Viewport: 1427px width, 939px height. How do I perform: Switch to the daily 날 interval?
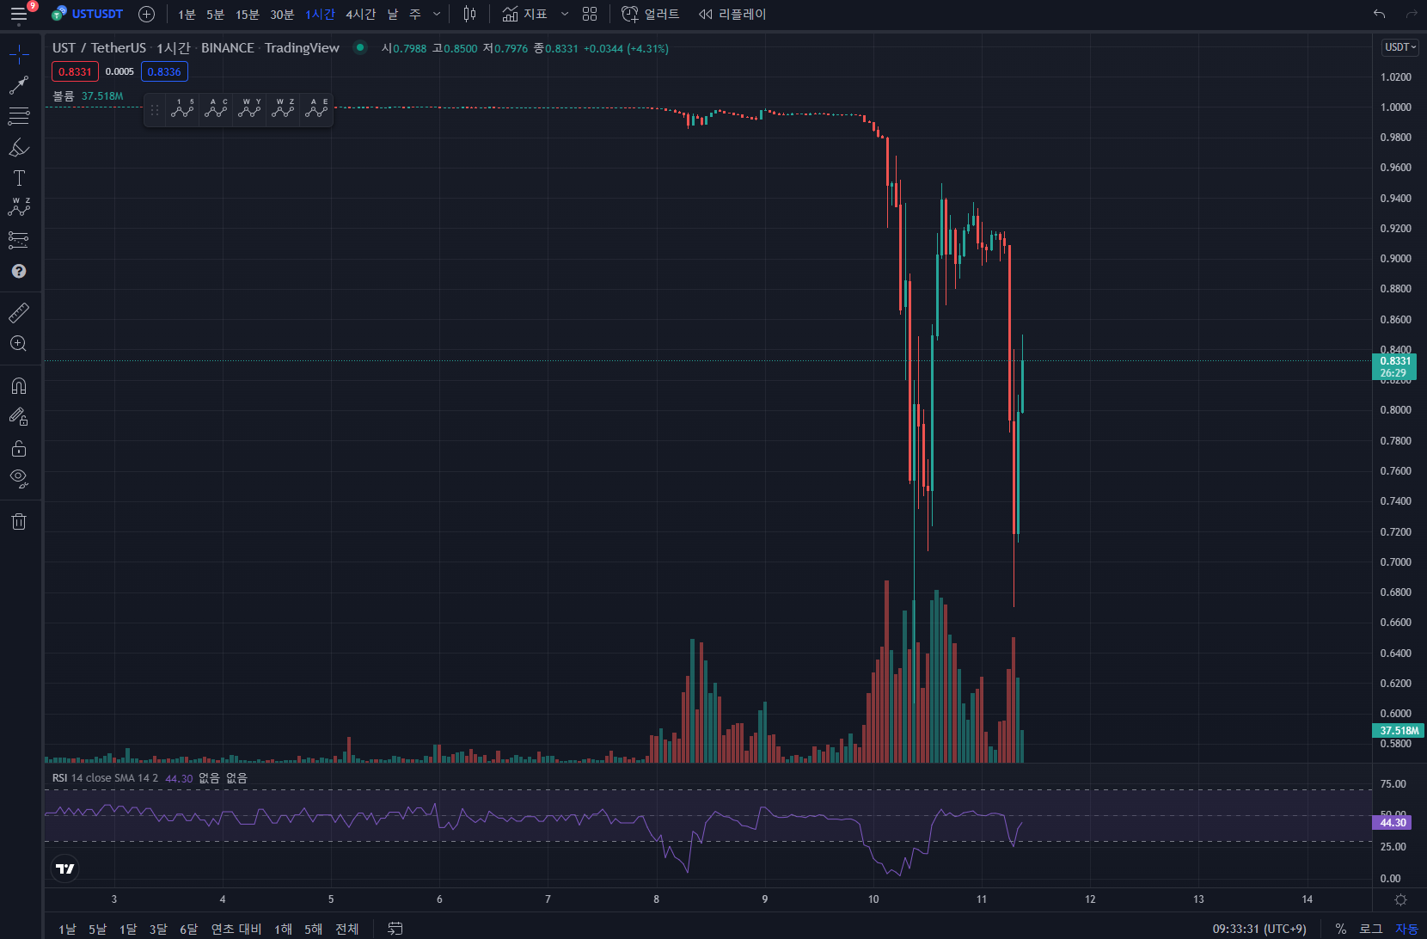coord(393,15)
